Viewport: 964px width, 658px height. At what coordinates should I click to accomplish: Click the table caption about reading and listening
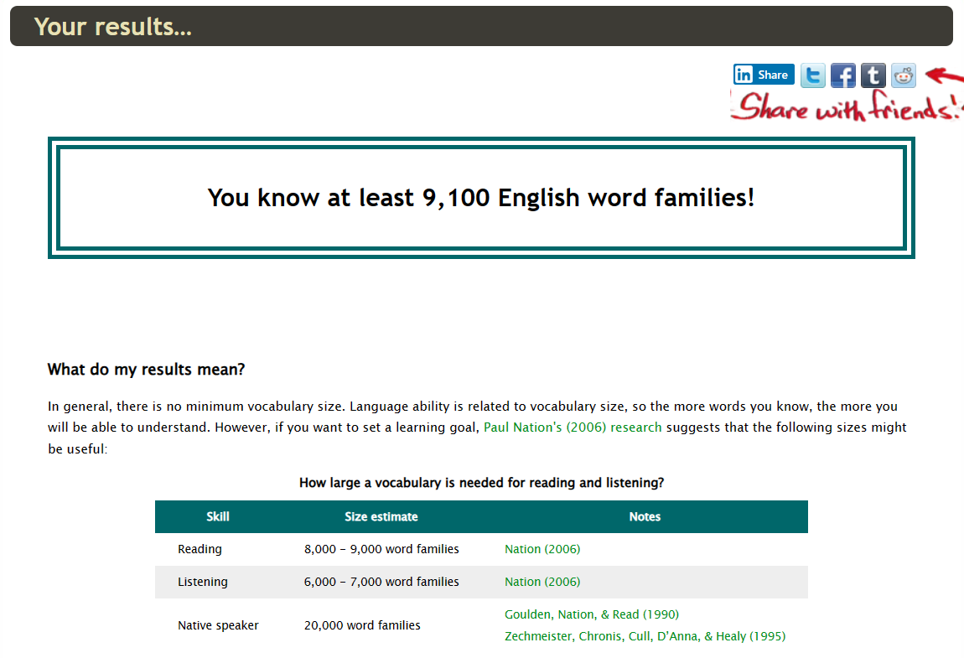tap(481, 483)
